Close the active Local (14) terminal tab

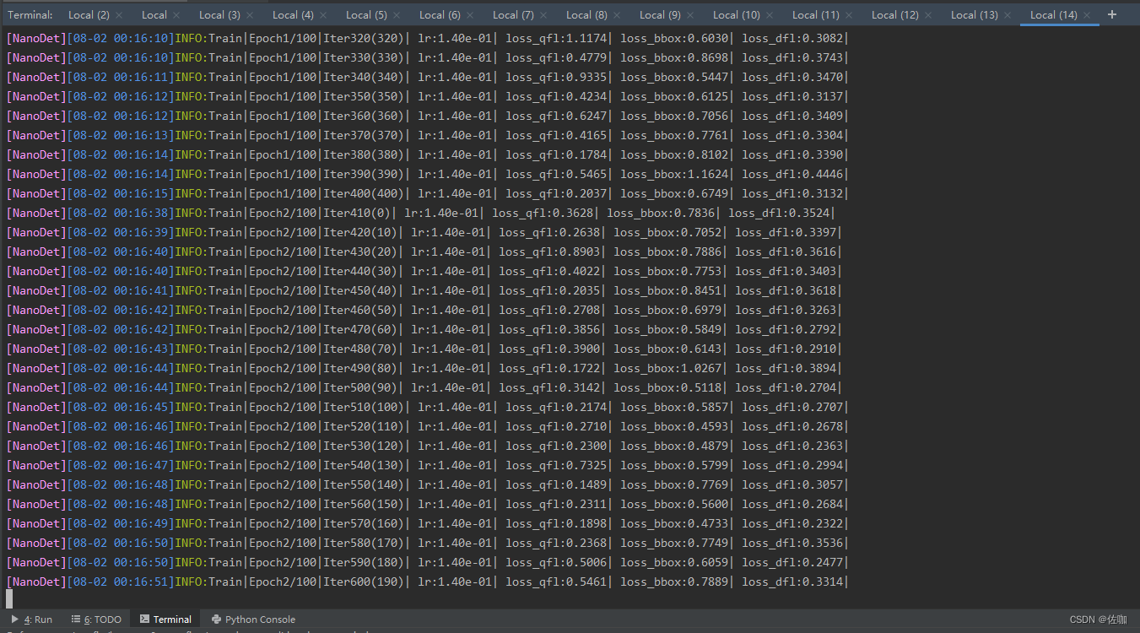coord(1087,15)
